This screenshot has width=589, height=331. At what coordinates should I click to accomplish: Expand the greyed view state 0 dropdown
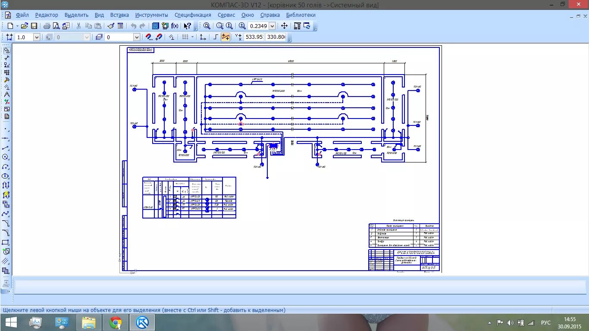click(87, 37)
